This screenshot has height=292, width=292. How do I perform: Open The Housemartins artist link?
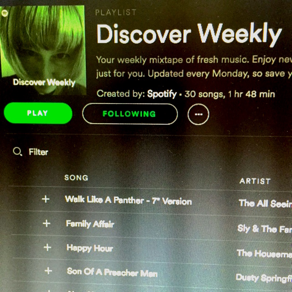(x=265, y=254)
